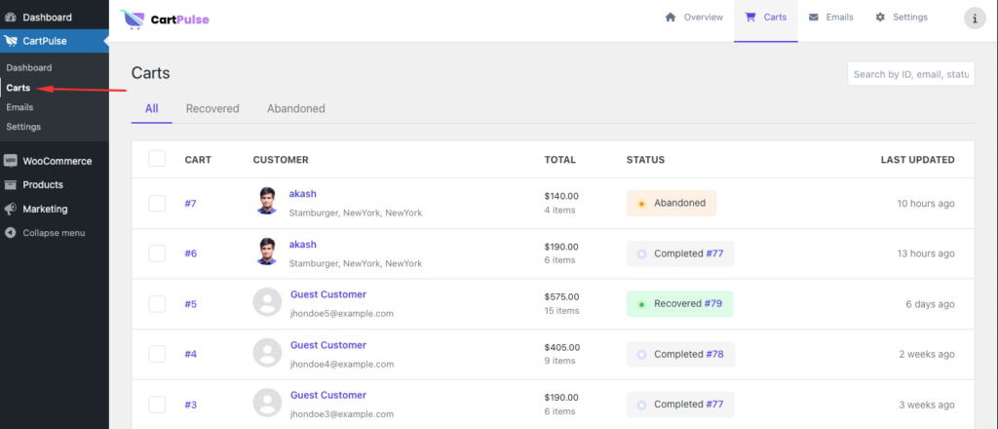Click the CartPulse logo in header

164,19
